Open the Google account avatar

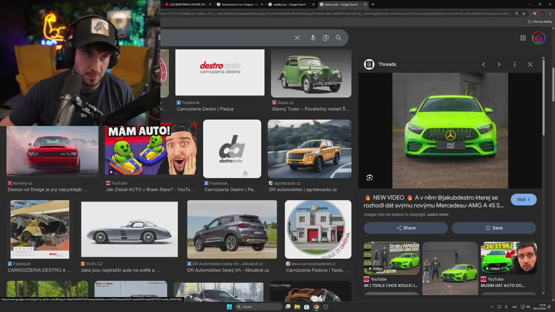pyautogui.click(x=539, y=38)
